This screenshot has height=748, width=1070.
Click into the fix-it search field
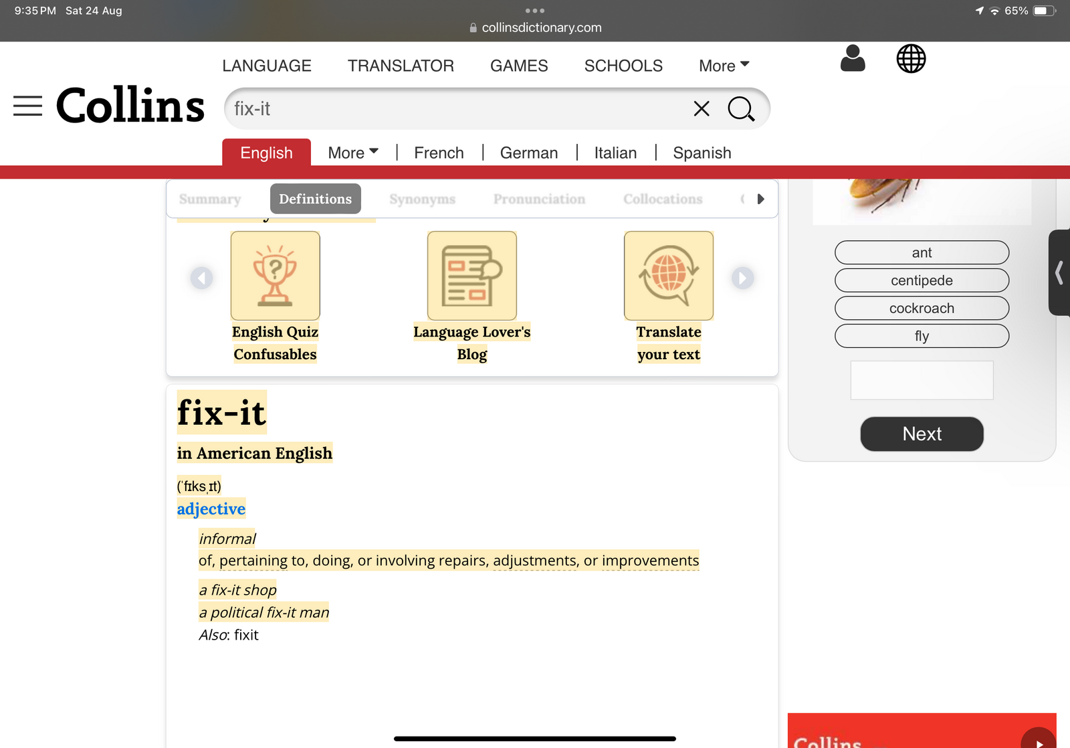[x=455, y=108]
